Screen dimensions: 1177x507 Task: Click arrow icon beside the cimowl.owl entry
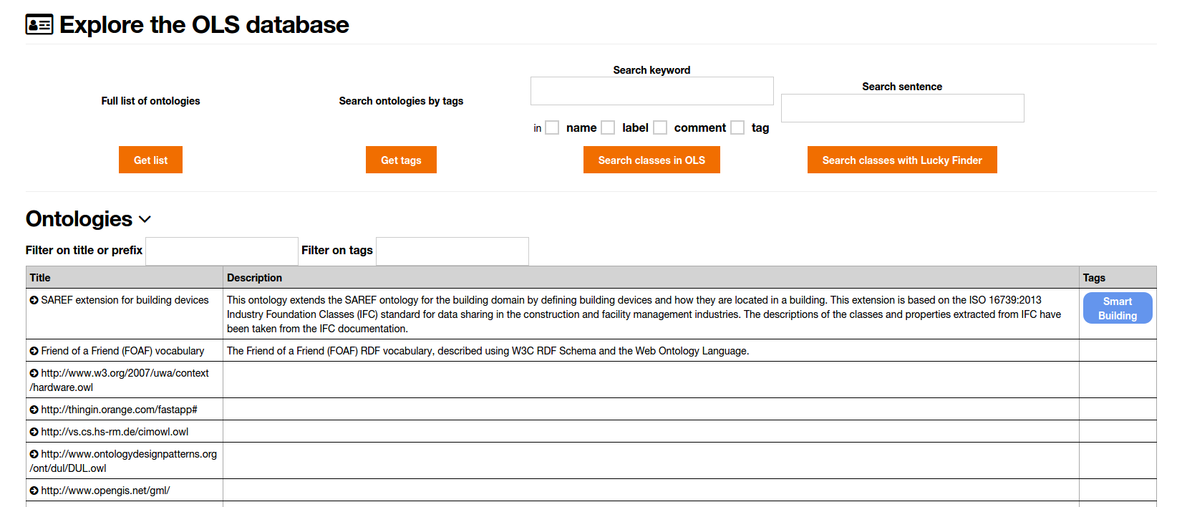click(x=34, y=432)
